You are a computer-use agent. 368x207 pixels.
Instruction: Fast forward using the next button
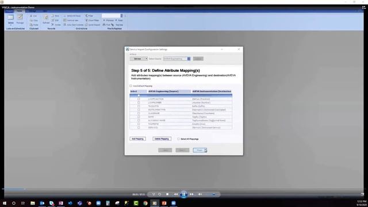click(191, 194)
